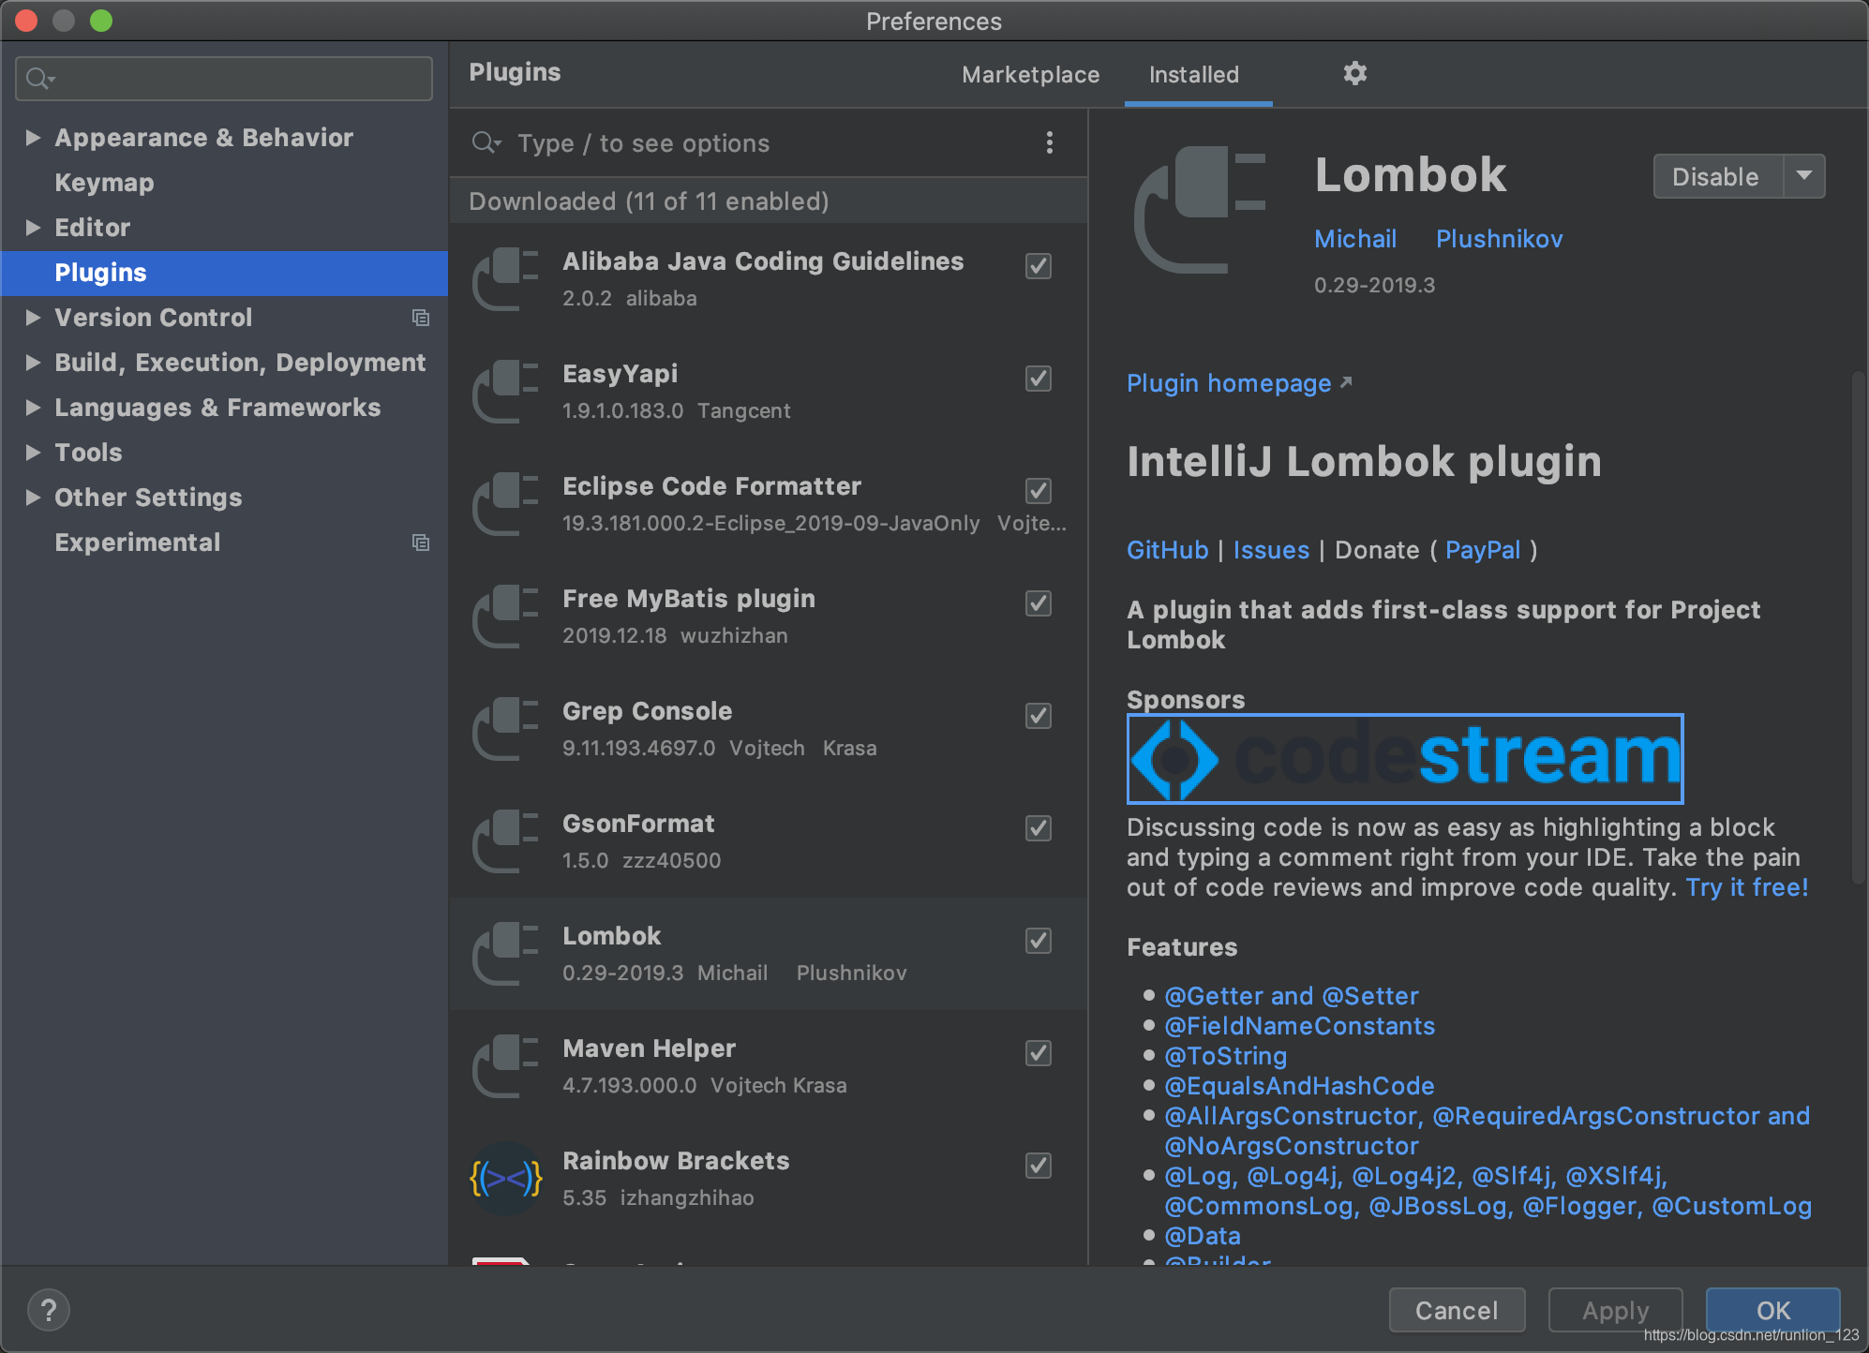The height and width of the screenshot is (1353, 1869).
Task: Click the Plushnikov author link
Action: [x=1500, y=239]
